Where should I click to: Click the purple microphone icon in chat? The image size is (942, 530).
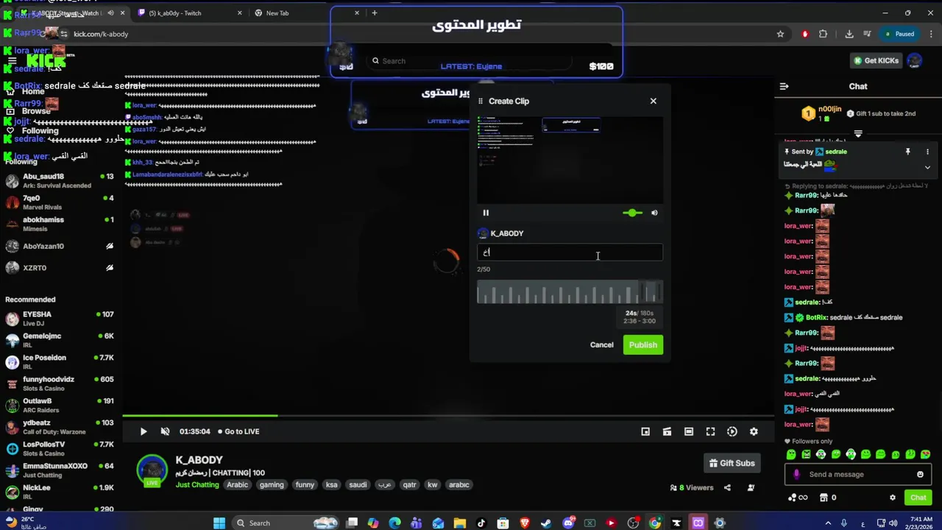(796, 474)
